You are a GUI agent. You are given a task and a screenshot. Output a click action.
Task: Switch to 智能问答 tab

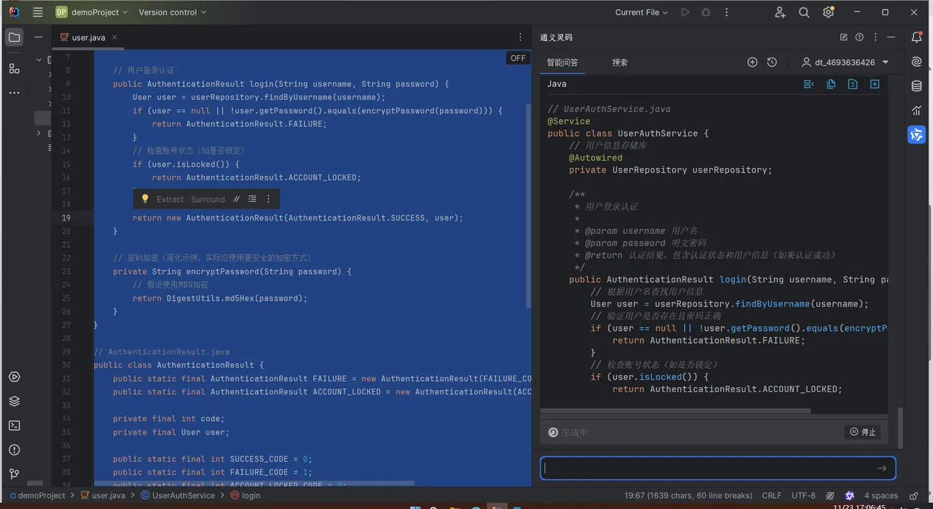coord(562,62)
